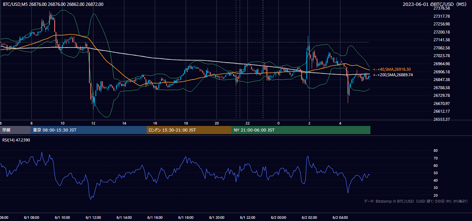Click the 6/2 02:00 time label
This screenshot has height=221, width=472.
pyautogui.click(x=309, y=218)
